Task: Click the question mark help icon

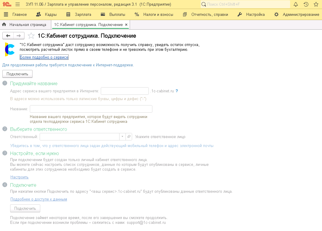Action: 177,91
